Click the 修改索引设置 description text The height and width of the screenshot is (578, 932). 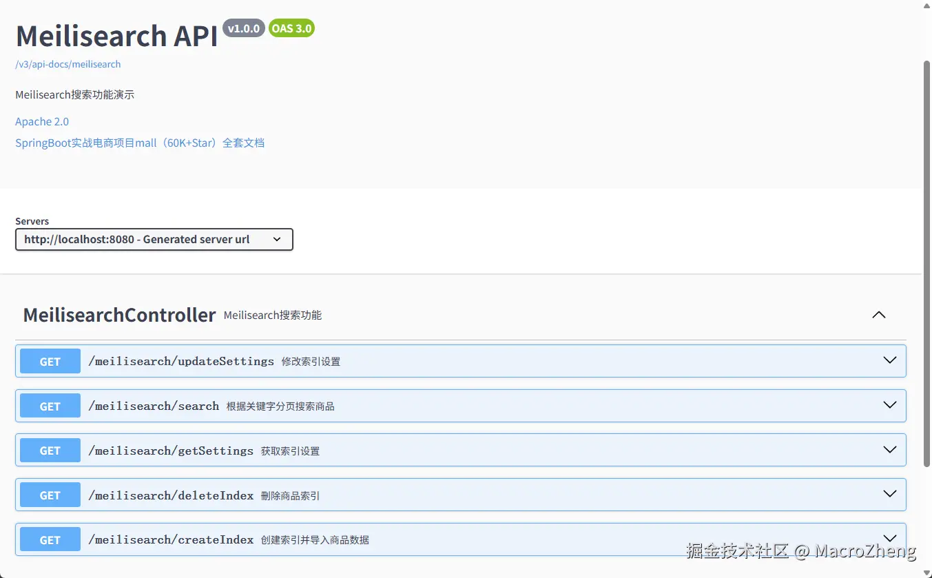click(311, 362)
